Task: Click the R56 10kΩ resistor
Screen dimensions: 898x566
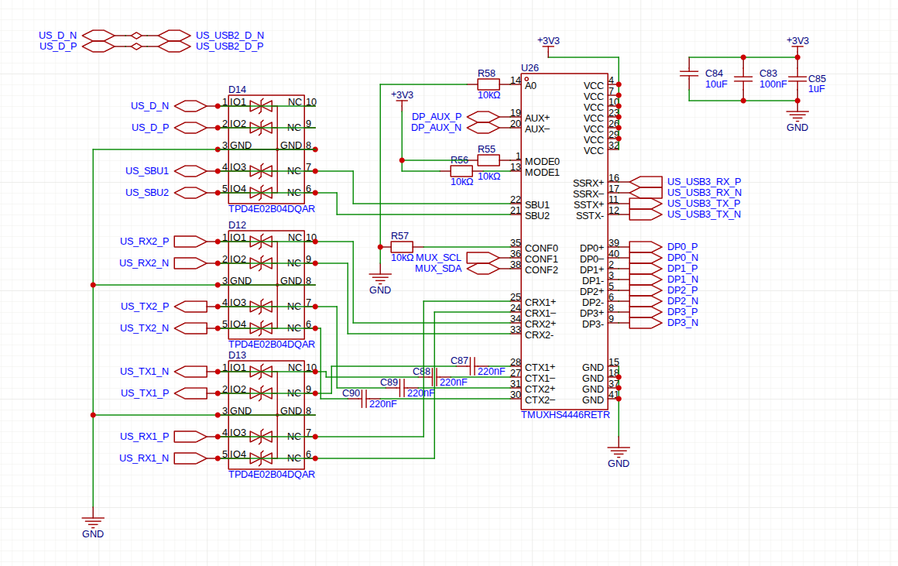Action: (461, 170)
